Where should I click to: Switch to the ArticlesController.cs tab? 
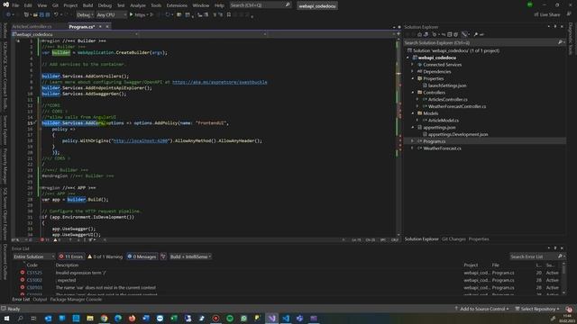pyautogui.click(x=32, y=26)
